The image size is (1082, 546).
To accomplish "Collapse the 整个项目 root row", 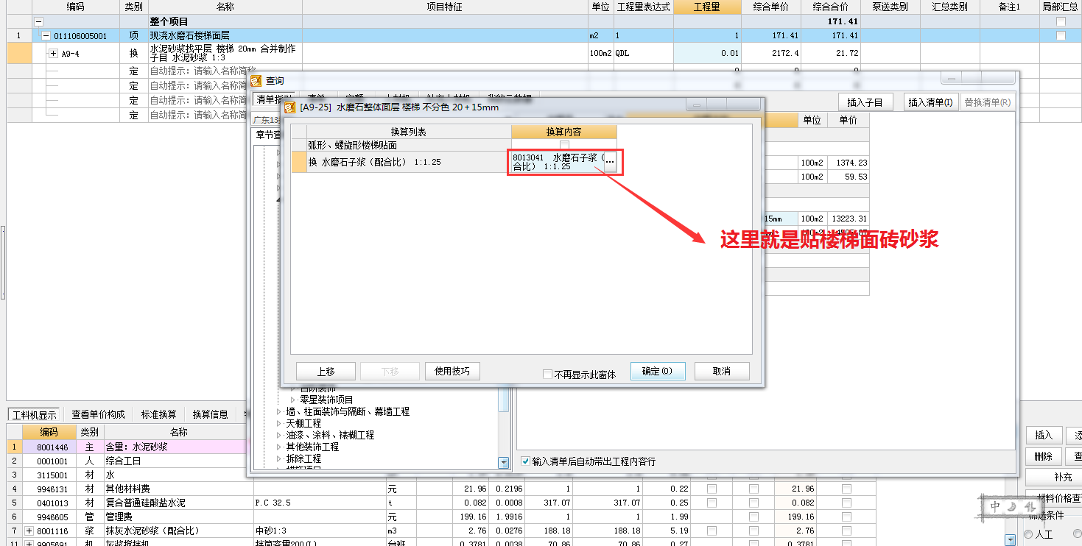I will coord(38,22).
